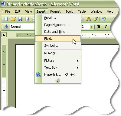Screen dimensions: 121x116
Task: Undo the last action with the blue arrow
Action: point(104,19)
